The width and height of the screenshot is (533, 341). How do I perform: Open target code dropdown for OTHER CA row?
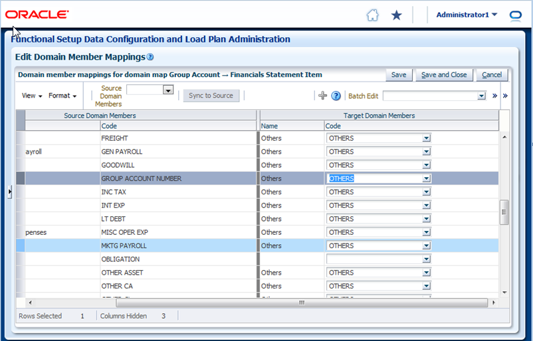click(x=426, y=286)
